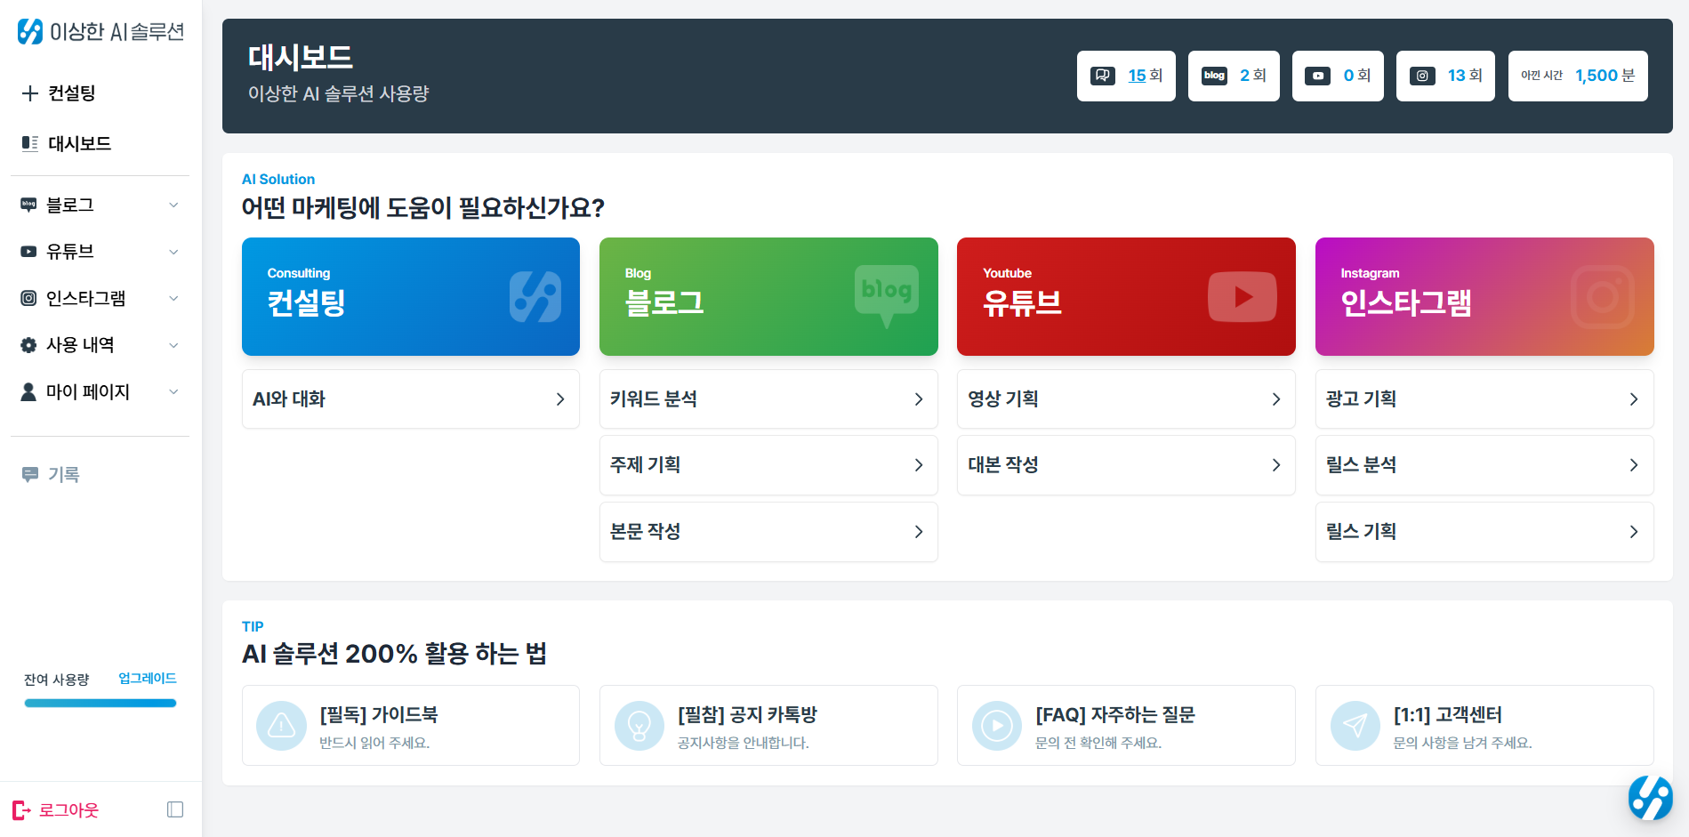Click the paper plane icon on 고객센터 card
The width and height of the screenshot is (1689, 837).
pos(1355,726)
